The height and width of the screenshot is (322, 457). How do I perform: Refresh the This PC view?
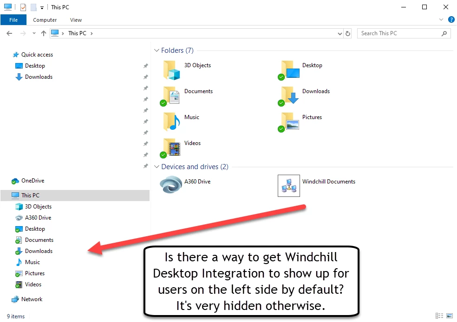348,33
